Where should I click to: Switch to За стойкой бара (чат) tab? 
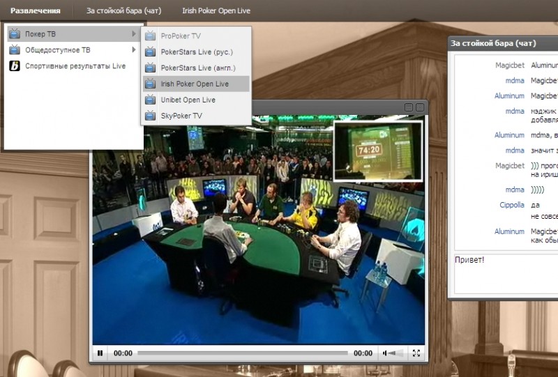point(123,10)
